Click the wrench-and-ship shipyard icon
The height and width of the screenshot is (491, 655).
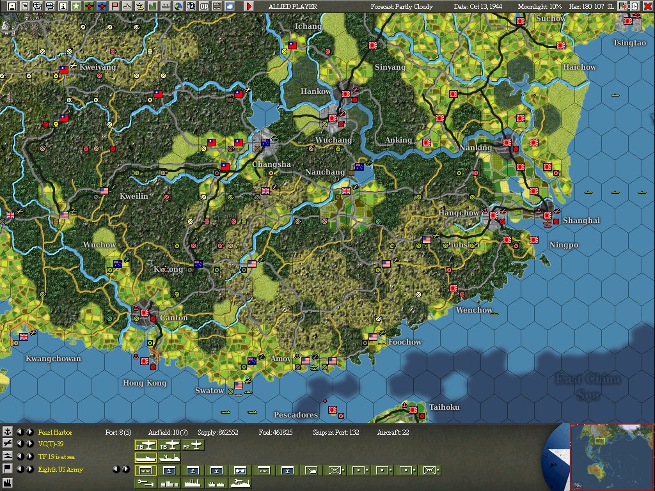[x=241, y=483]
